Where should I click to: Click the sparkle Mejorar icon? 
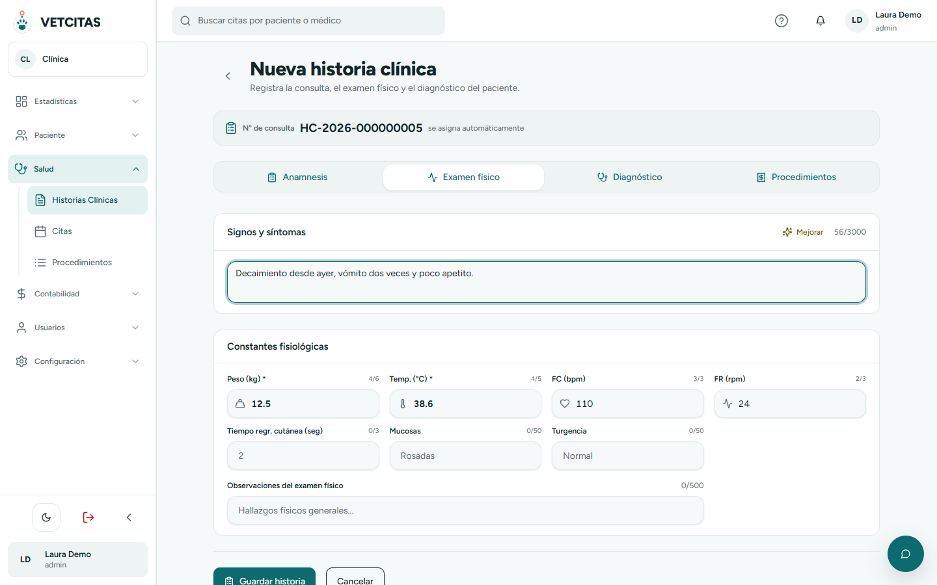click(787, 232)
